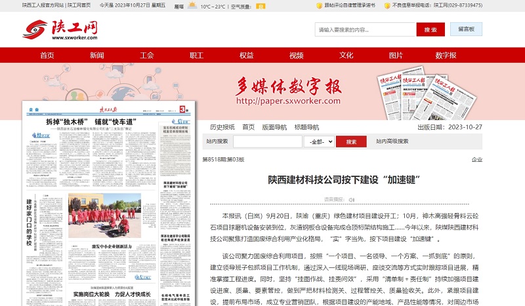The width and height of the screenshot is (525, 306).
Task: Open 标题导航 title navigation
Action: [x=306, y=127]
